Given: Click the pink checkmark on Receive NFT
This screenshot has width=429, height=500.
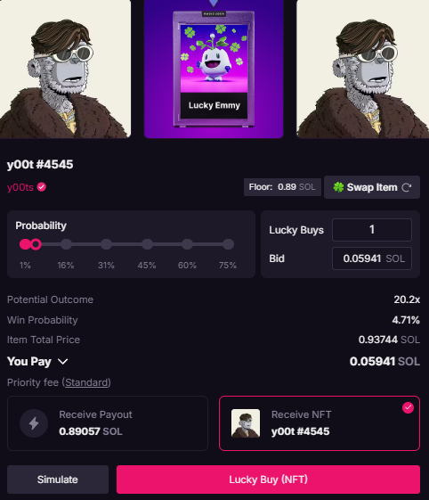Looking at the screenshot, I should (408, 407).
